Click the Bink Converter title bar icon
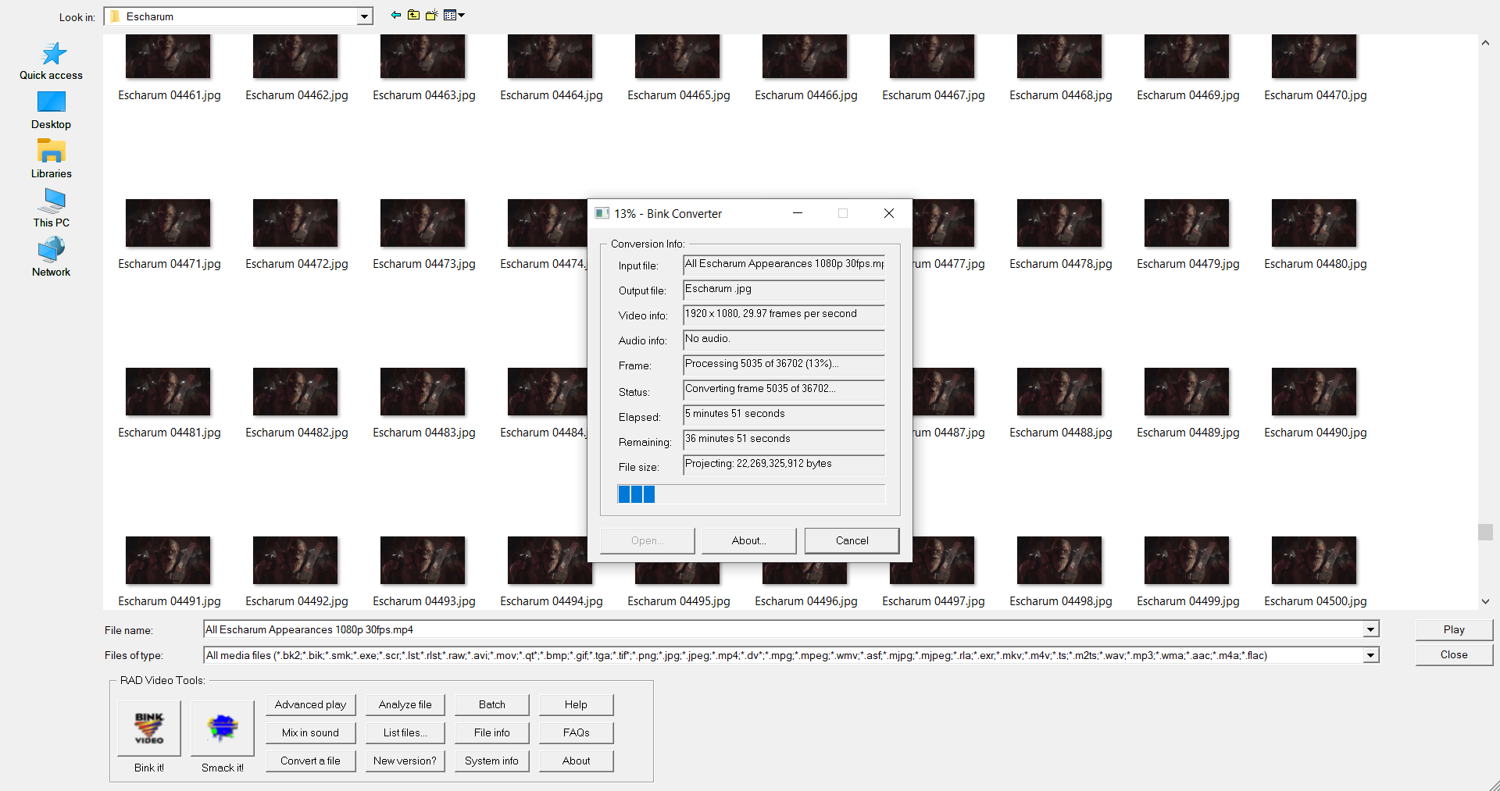The height and width of the screenshot is (791, 1500). 602,213
